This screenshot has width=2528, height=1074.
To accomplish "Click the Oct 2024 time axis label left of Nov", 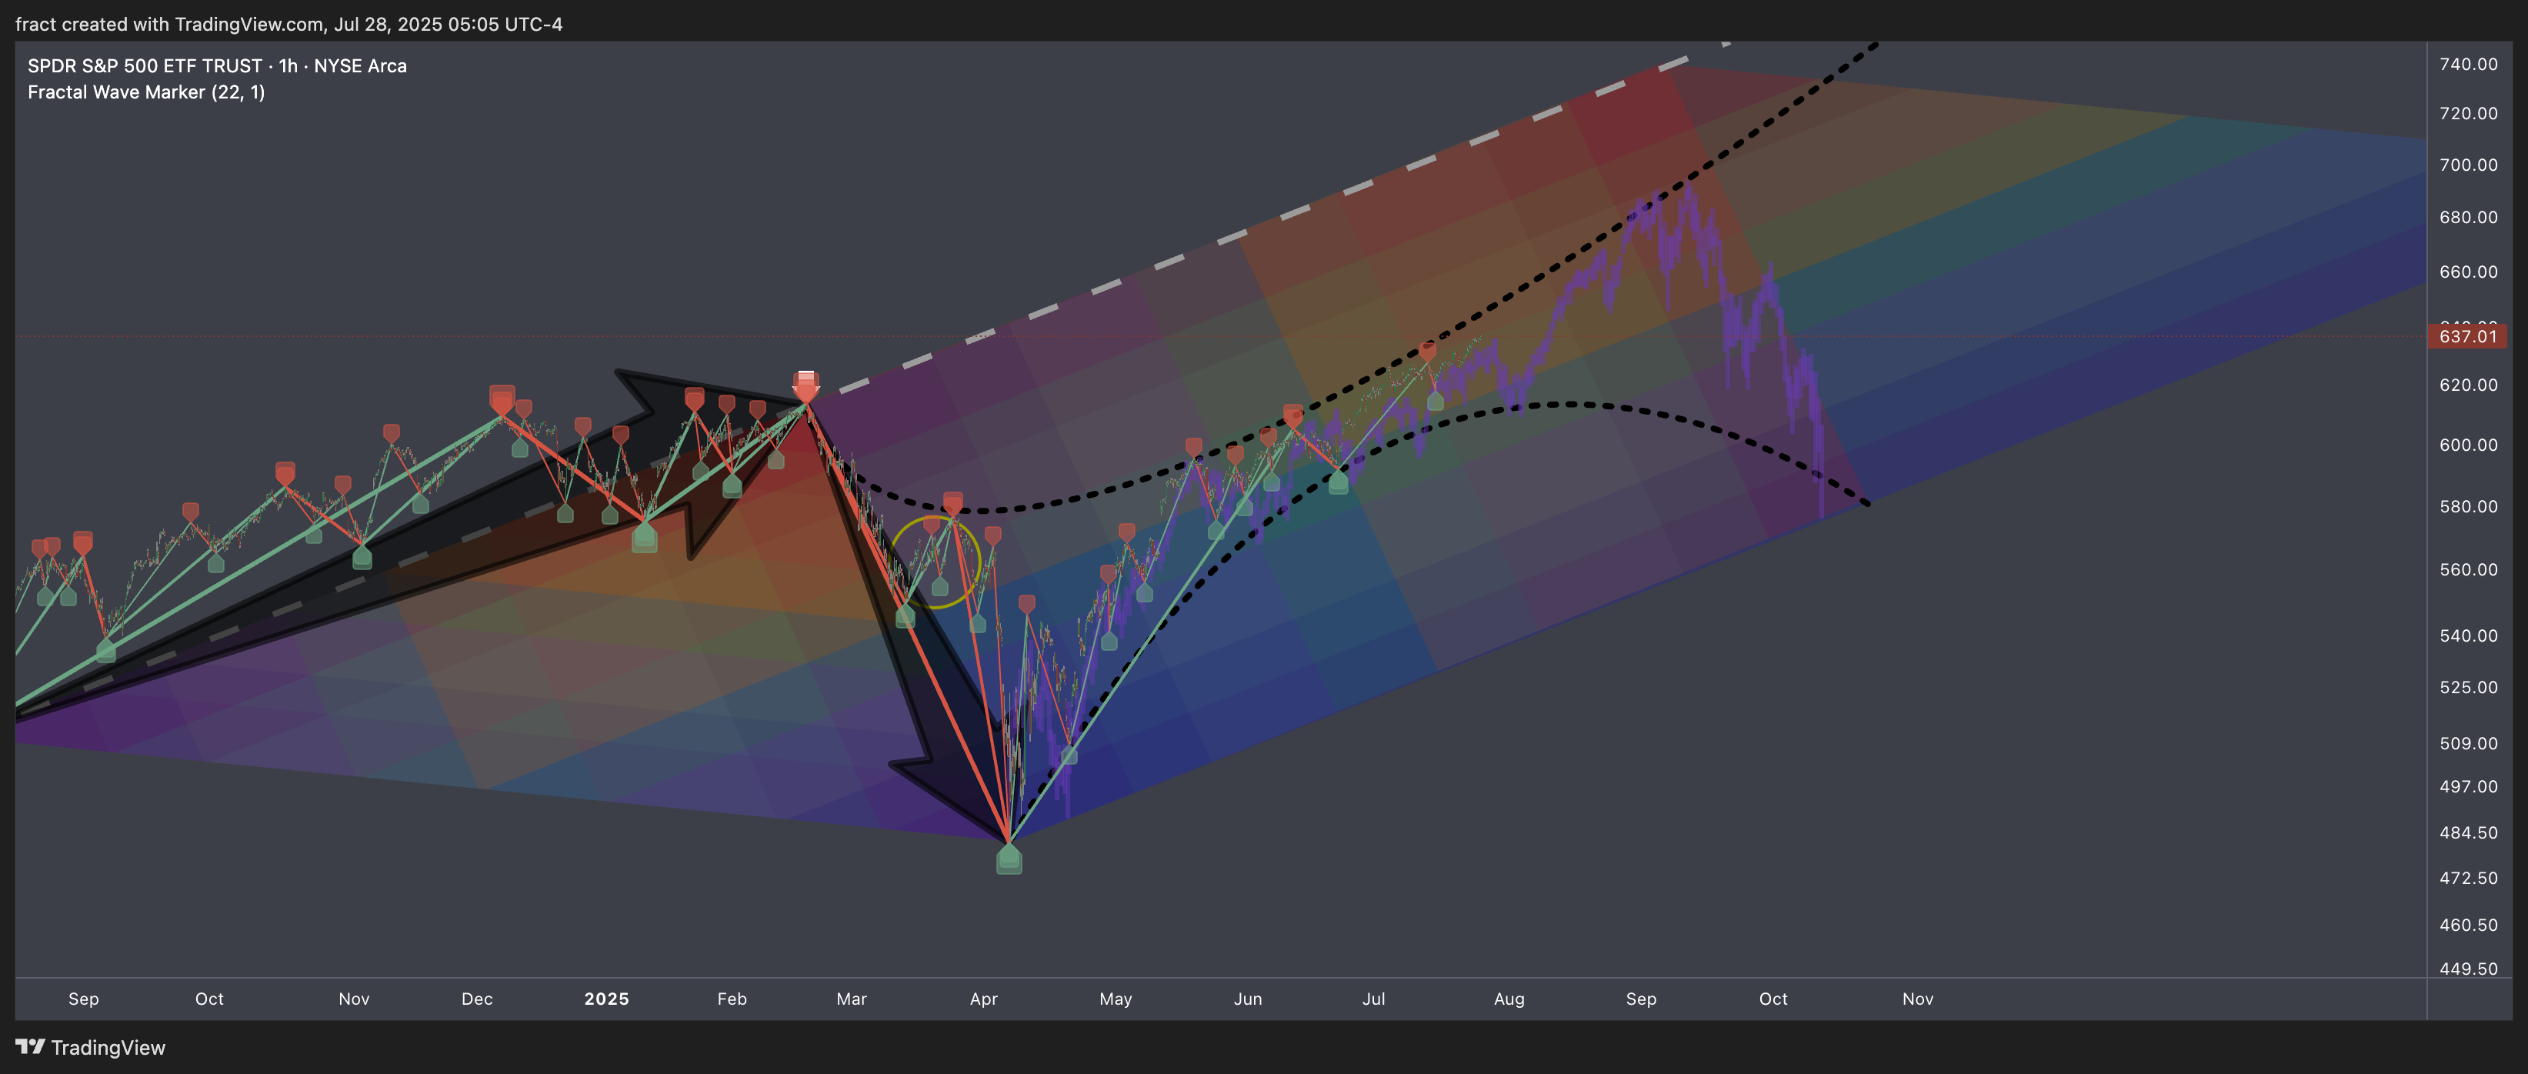I will (x=209, y=999).
